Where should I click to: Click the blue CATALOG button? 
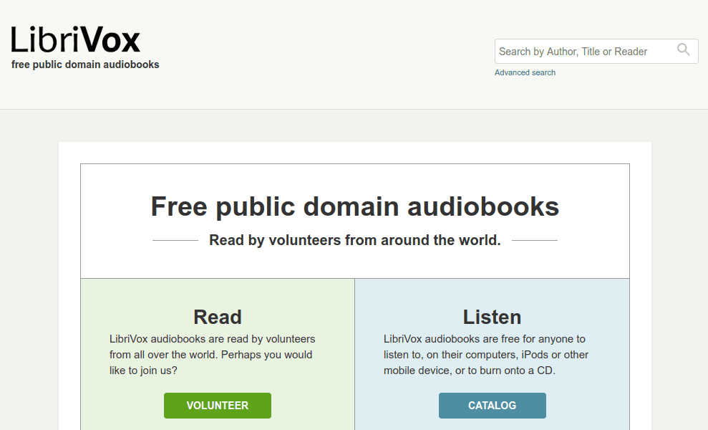pyautogui.click(x=493, y=406)
